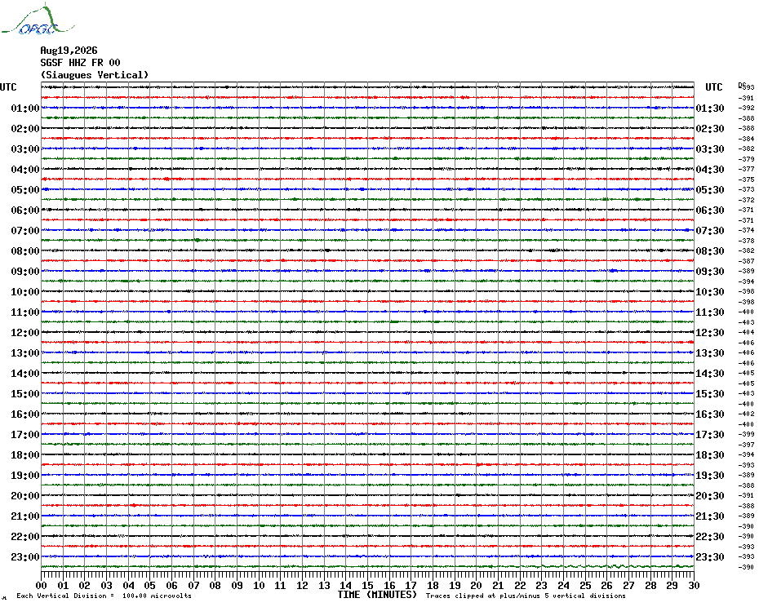
Task: Click the -373 offset value
Action: click(747, 189)
